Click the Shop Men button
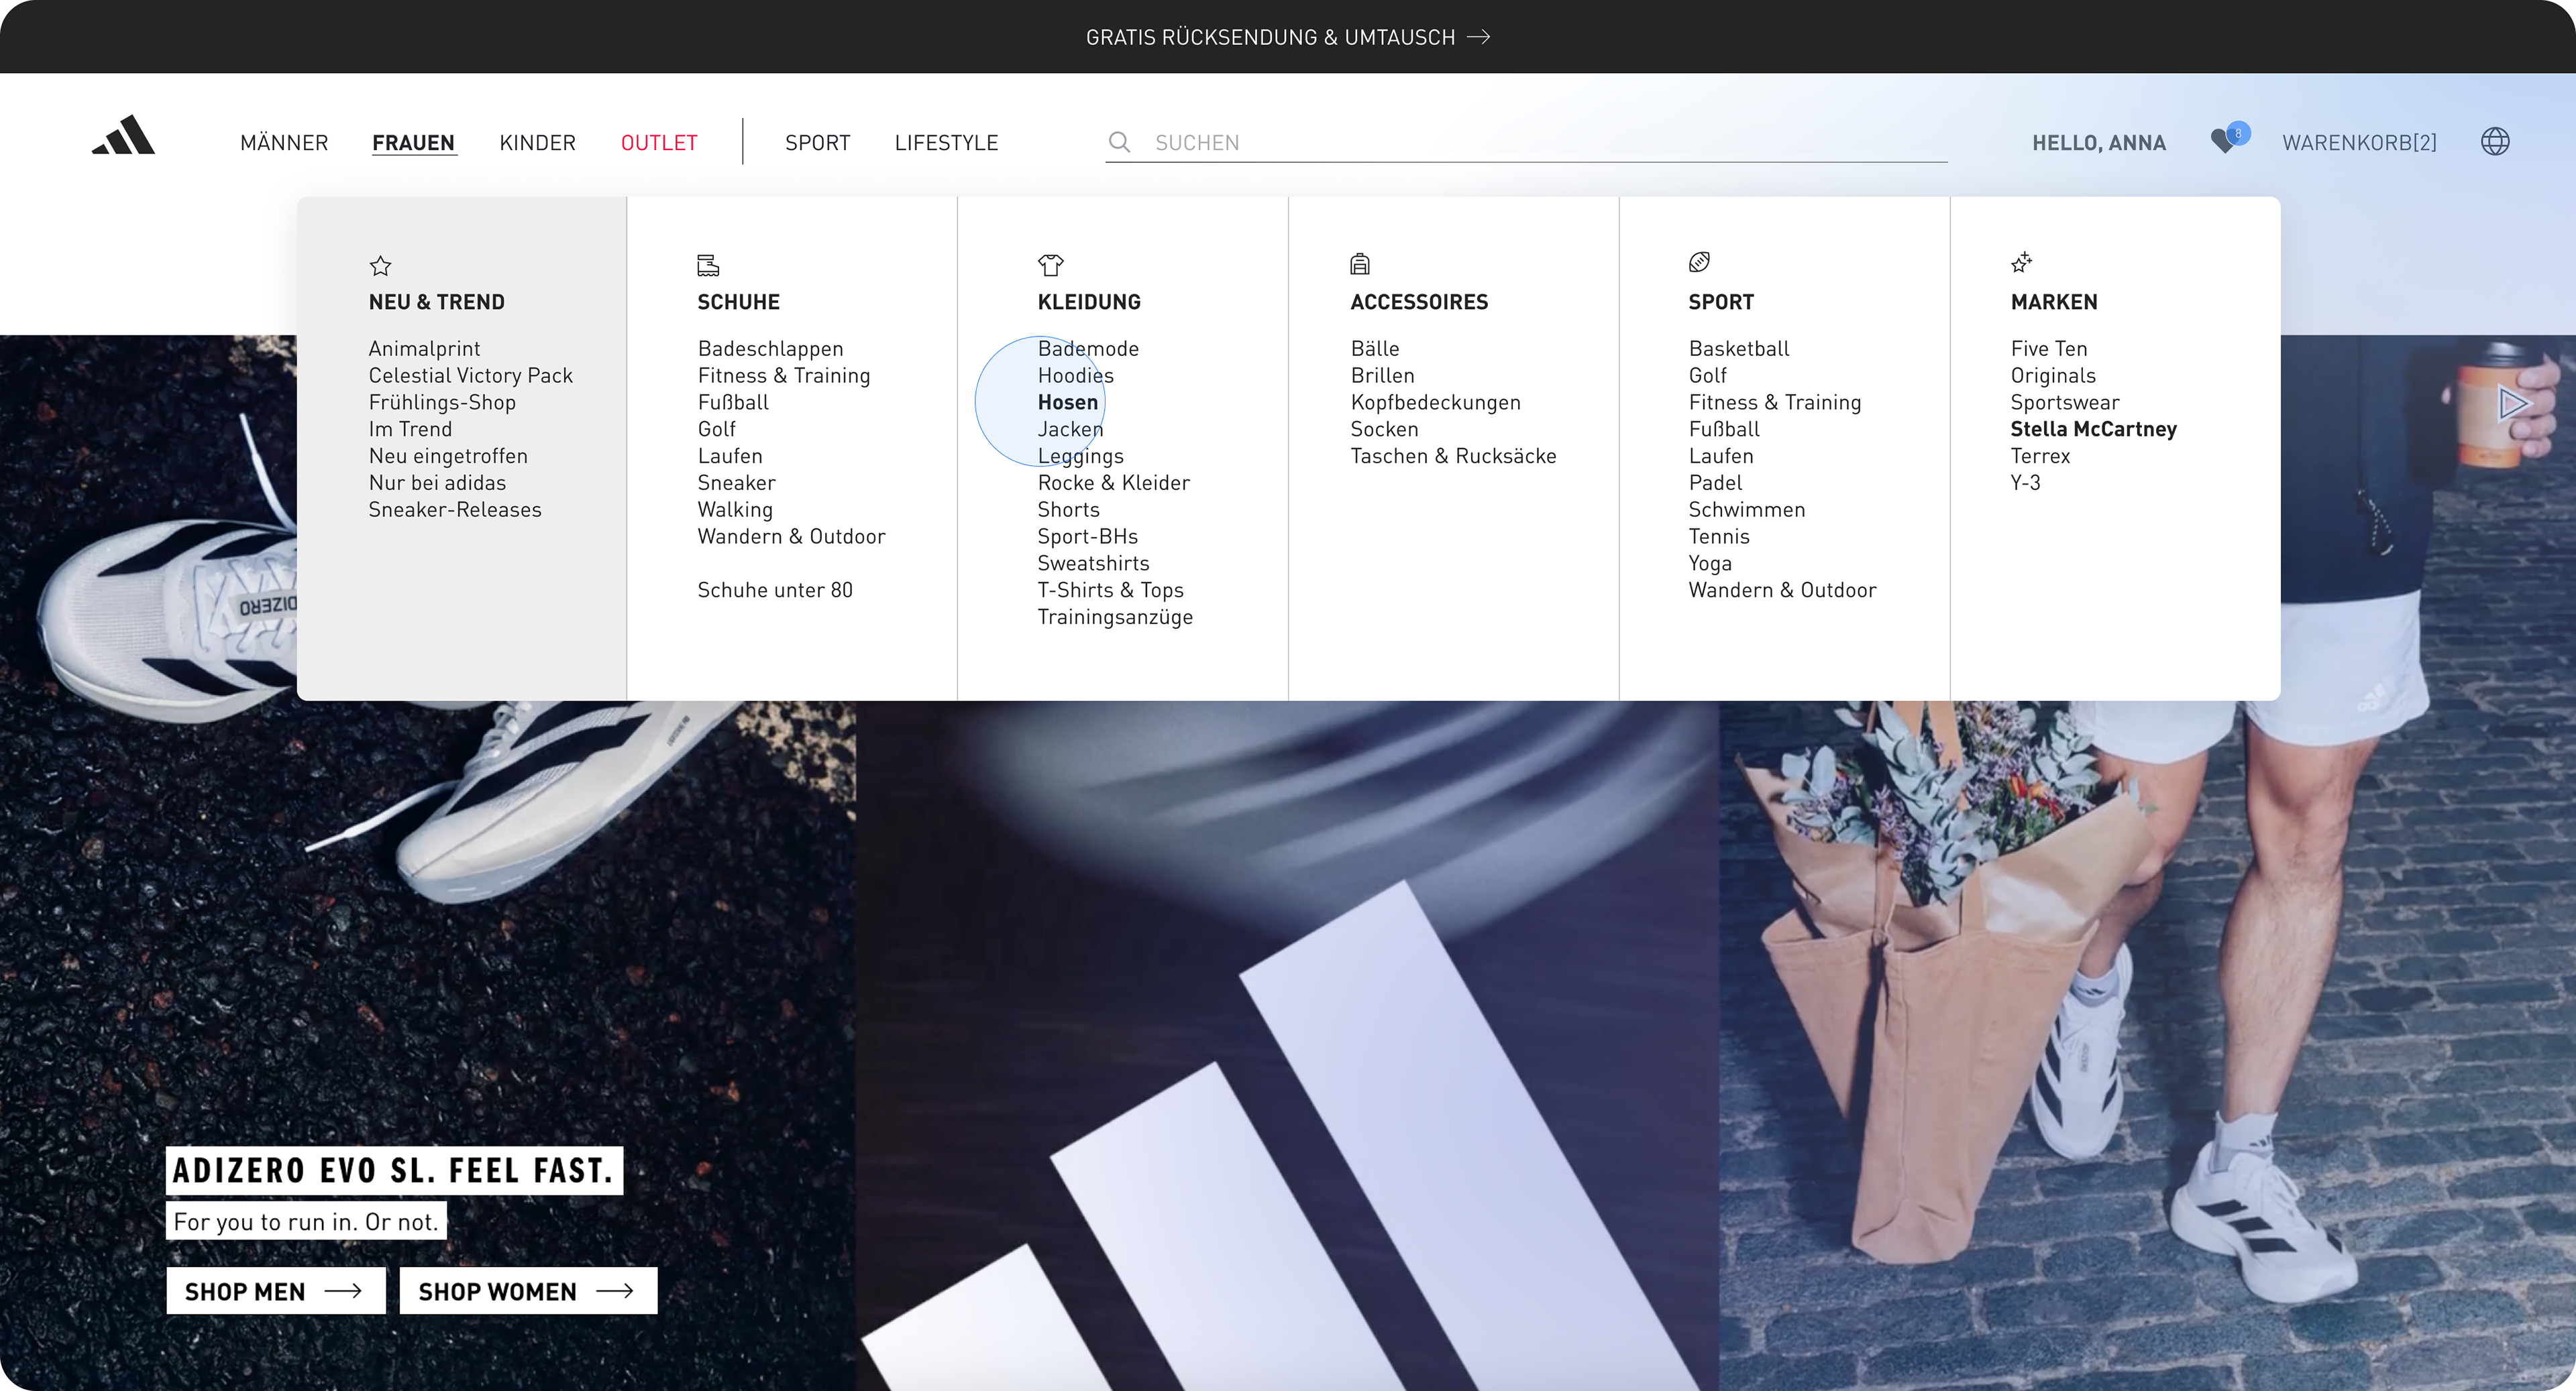 (x=275, y=1291)
